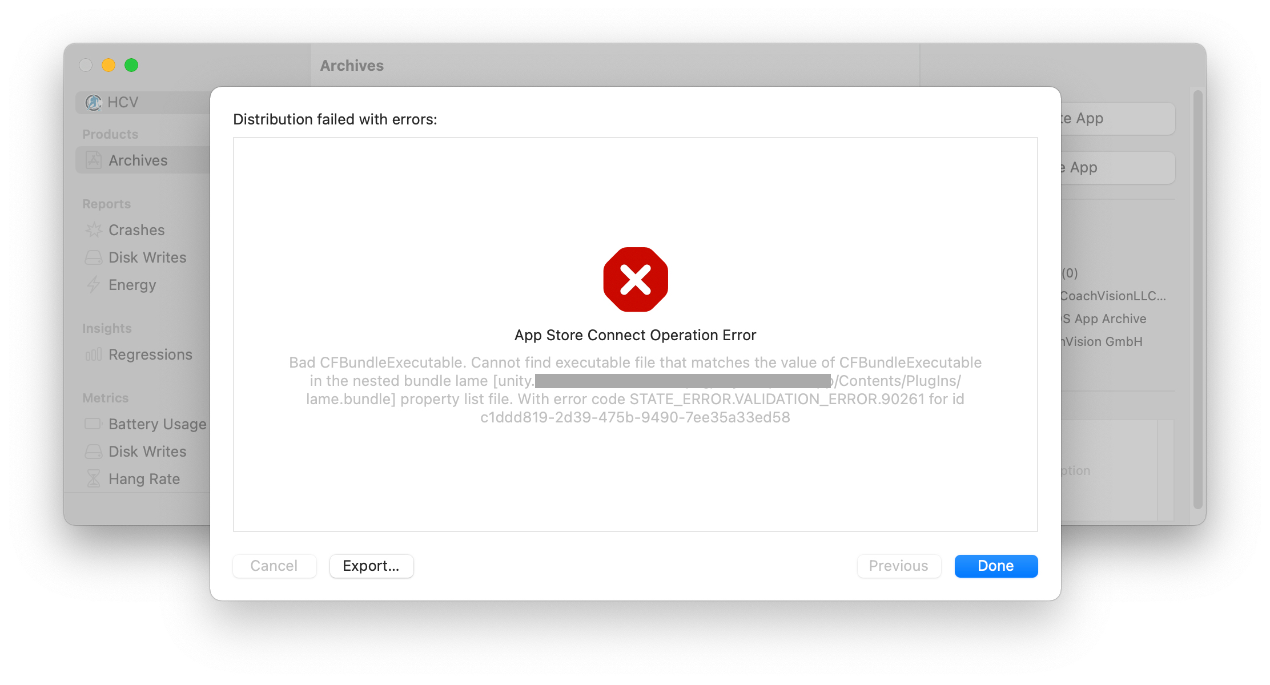Open Hang Rate metrics item
Image resolution: width=1270 pixels, height=685 pixels.
(144, 479)
